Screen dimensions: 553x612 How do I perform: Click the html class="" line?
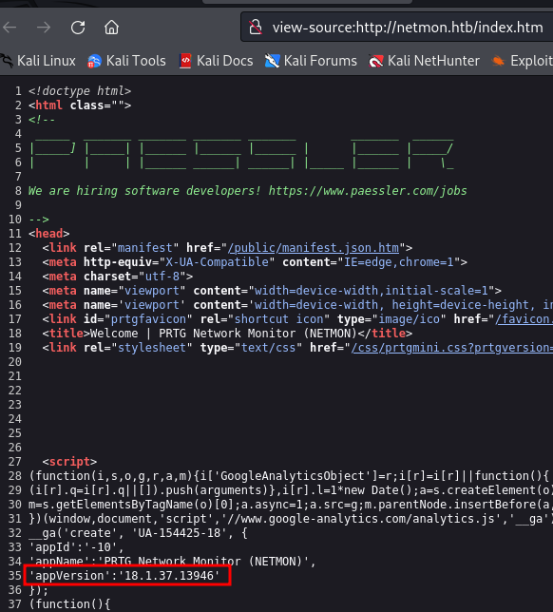click(80, 105)
